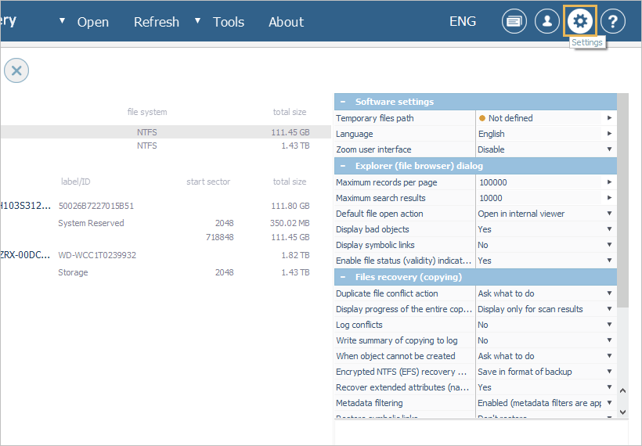Select the Storage partition
The height and width of the screenshot is (446, 642).
coord(73,272)
